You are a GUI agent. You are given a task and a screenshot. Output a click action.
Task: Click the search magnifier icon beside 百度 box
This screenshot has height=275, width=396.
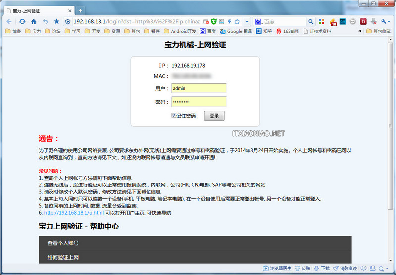pos(311,22)
